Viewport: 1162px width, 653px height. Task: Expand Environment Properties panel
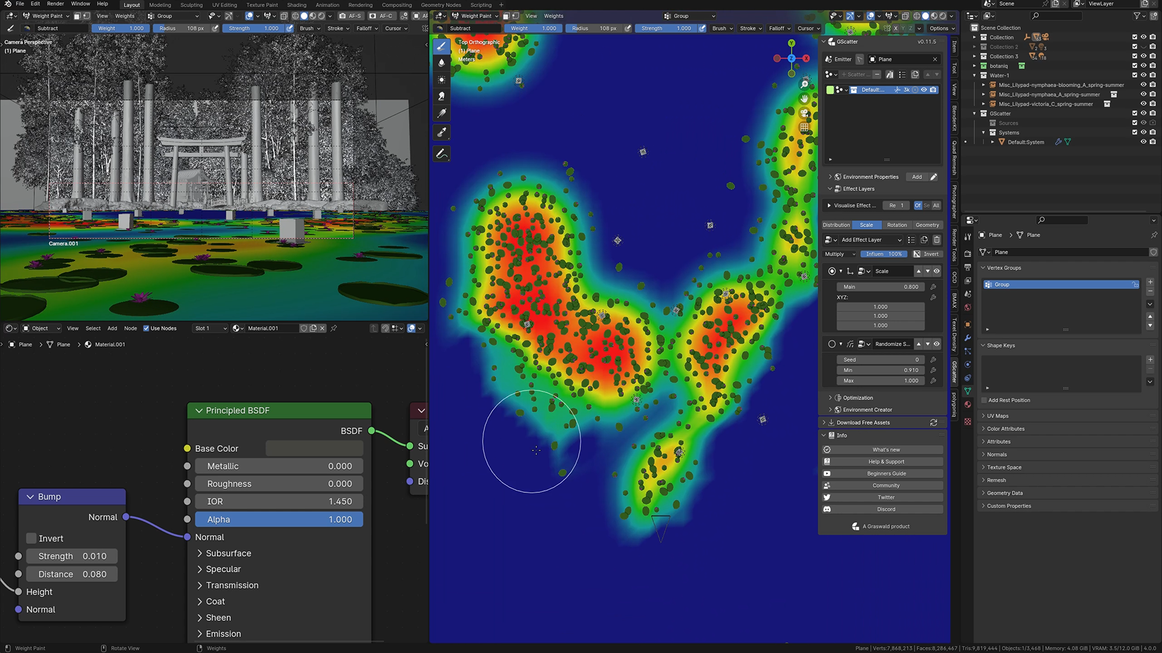pyautogui.click(x=830, y=177)
